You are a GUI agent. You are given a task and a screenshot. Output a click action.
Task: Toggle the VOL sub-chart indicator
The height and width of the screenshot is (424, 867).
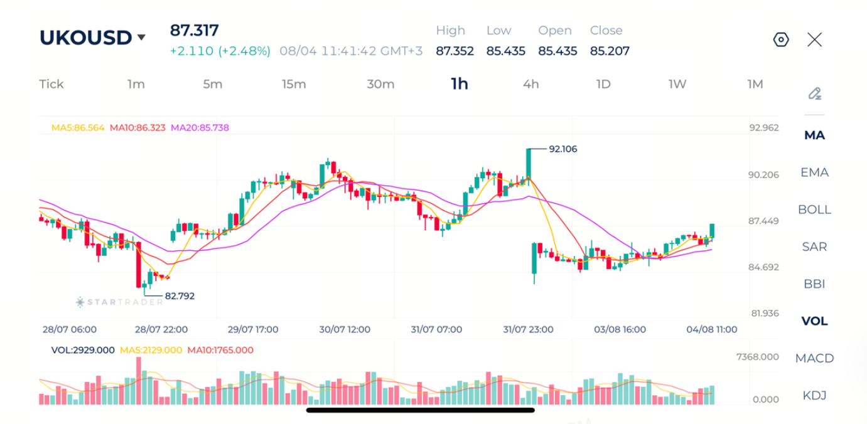point(814,321)
